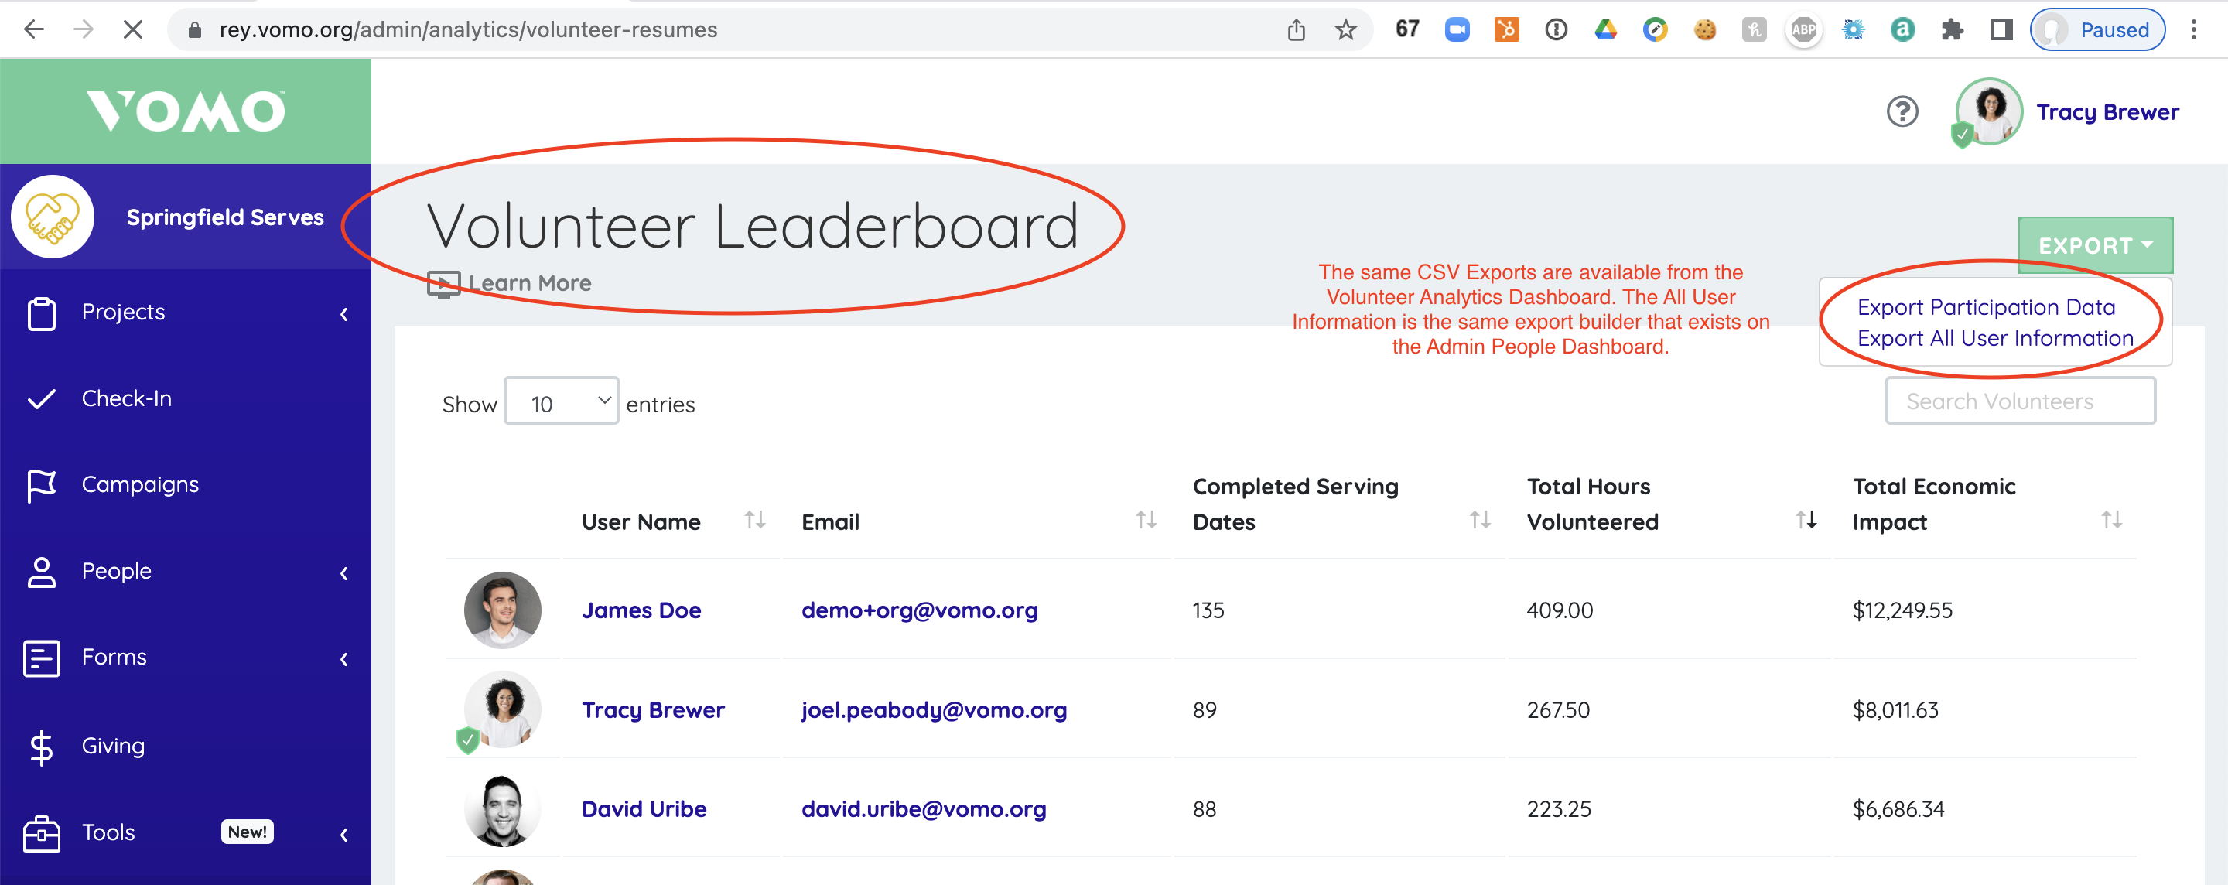Click the share icon in address bar
The image size is (2228, 885).
[x=1296, y=29]
